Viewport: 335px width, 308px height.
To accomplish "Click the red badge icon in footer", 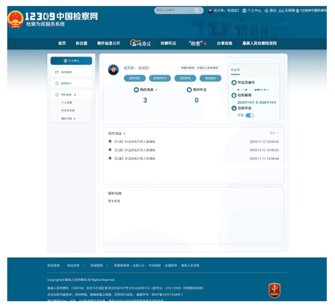I will tap(275, 290).
